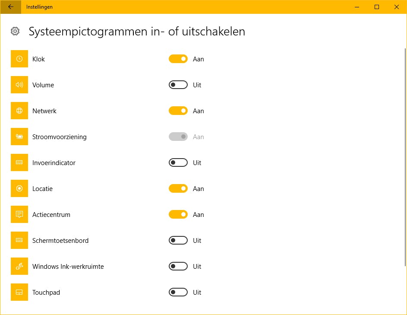
Task: Disable the Netwerk toggle switch
Action: click(x=178, y=111)
